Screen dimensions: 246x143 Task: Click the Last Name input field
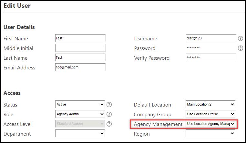coord(80,57)
